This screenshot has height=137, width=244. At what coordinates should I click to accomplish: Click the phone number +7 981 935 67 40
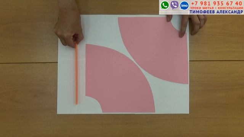[x=217, y=3]
